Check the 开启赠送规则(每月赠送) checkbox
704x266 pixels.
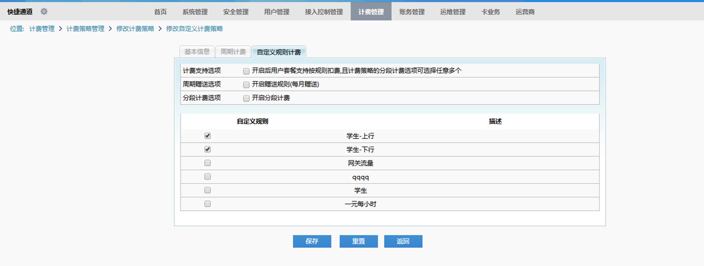click(x=246, y=84)
